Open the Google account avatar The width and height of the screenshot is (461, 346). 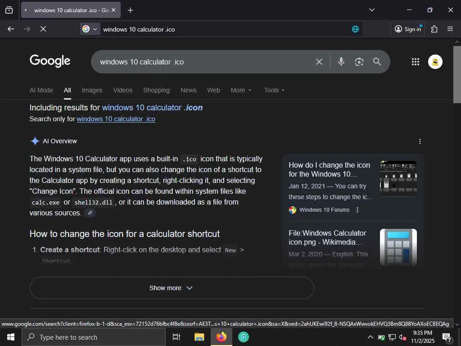[x=435, y=62]
